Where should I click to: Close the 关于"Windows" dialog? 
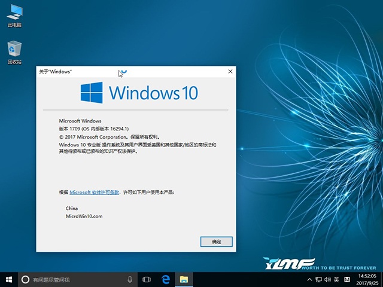[230, 72]
